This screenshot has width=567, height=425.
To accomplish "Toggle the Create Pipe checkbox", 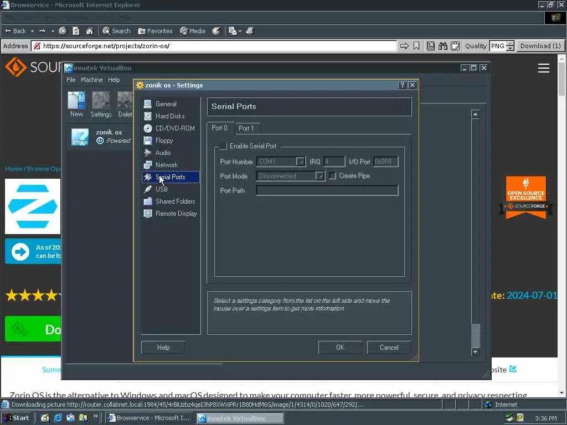I will (x=332, y=176).
